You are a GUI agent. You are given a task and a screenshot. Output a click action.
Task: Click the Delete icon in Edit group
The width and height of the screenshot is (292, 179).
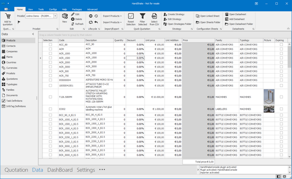[x=73, y=19]
